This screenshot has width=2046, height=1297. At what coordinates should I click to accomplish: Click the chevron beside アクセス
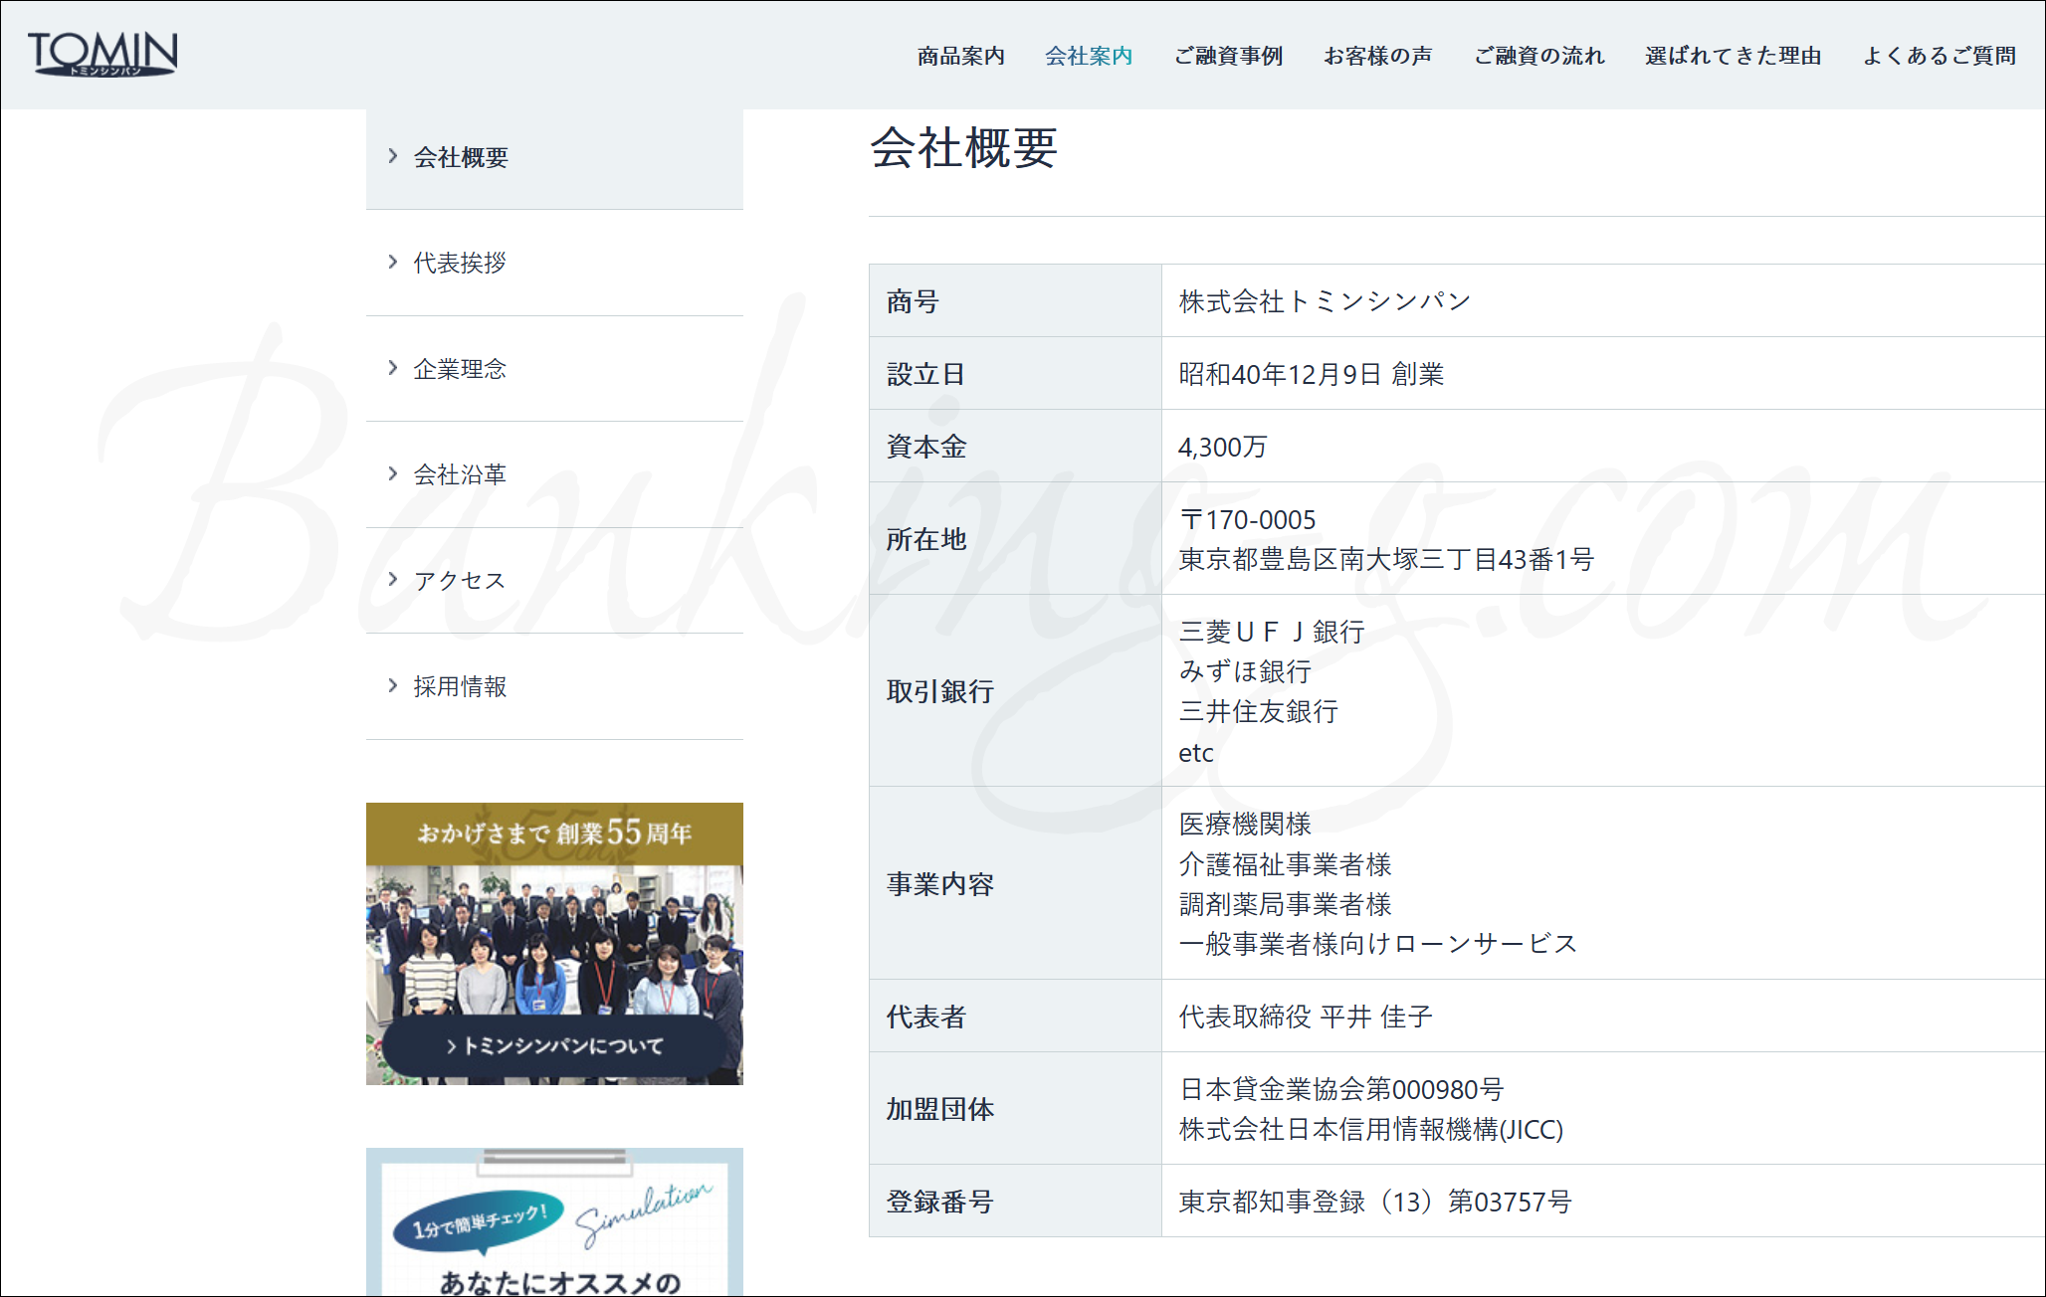tap(392, 579)
